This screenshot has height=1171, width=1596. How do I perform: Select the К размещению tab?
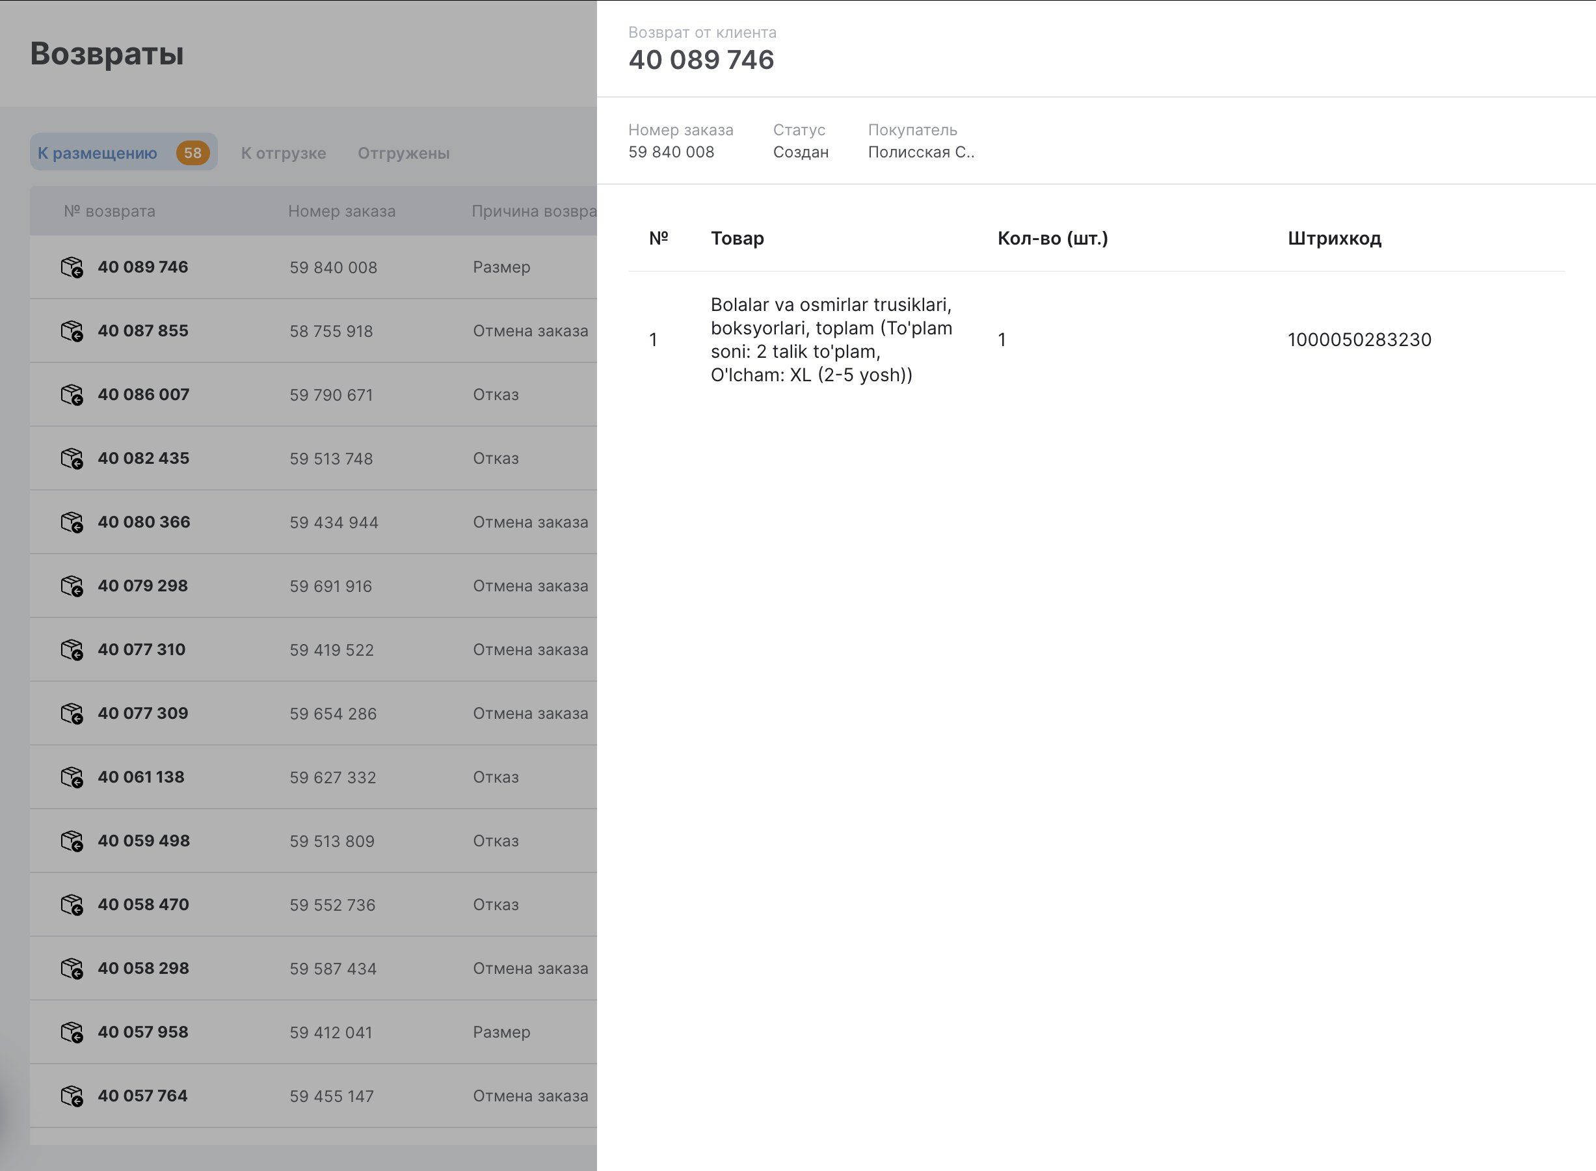coord(98,153)
